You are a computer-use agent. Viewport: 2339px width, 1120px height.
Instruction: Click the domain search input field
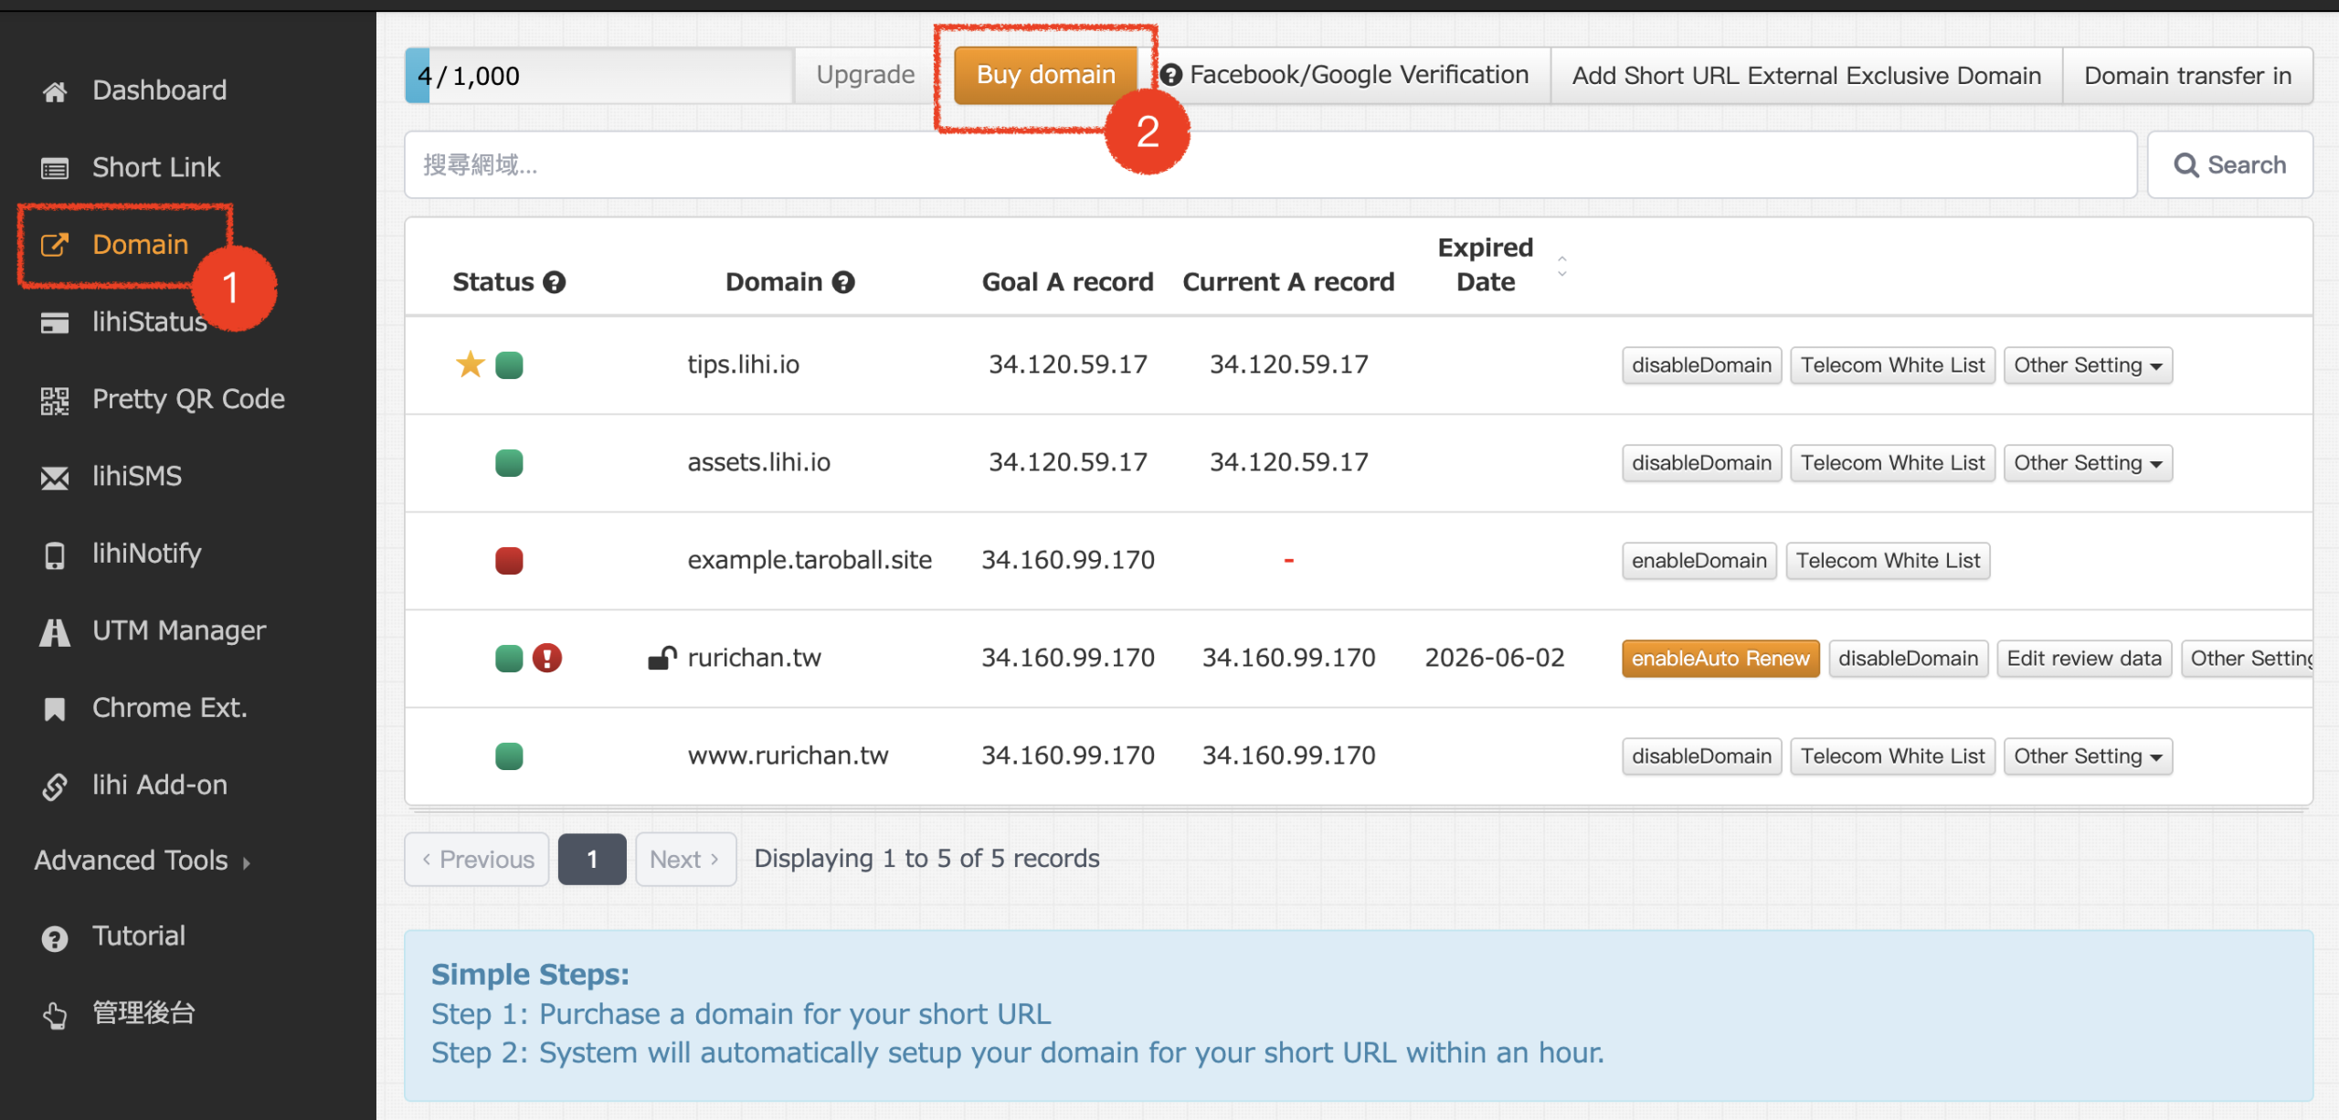pos(1270,165)
